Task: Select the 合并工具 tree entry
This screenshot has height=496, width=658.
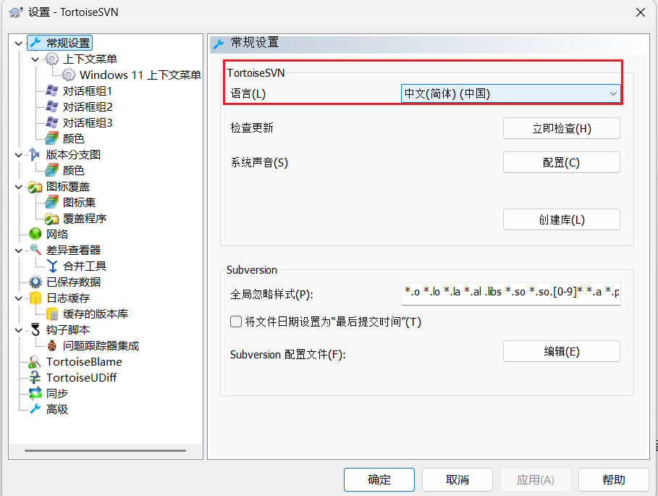Action: tap(85, 266)
